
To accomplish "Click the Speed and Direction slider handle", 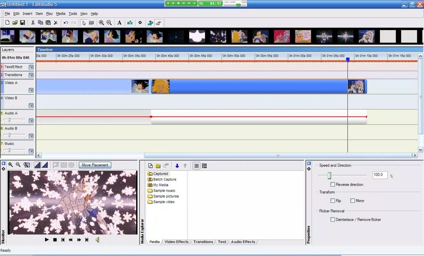I will click(x=329, y=175).
